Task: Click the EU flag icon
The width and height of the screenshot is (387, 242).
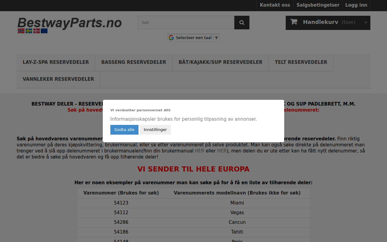Action: pyautogui.click(x=44, y=31)
